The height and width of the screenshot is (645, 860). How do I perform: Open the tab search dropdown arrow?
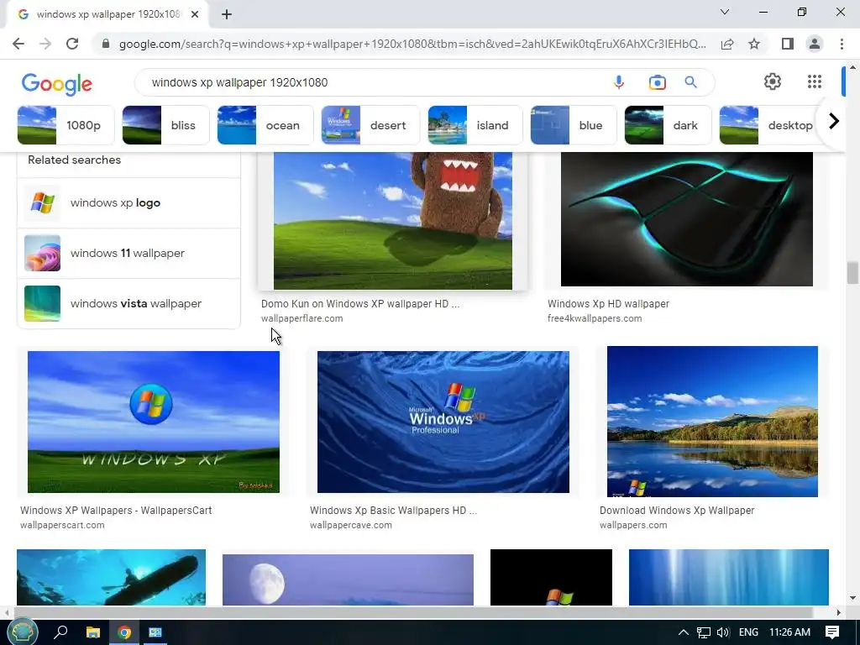[x=725, y=12]
